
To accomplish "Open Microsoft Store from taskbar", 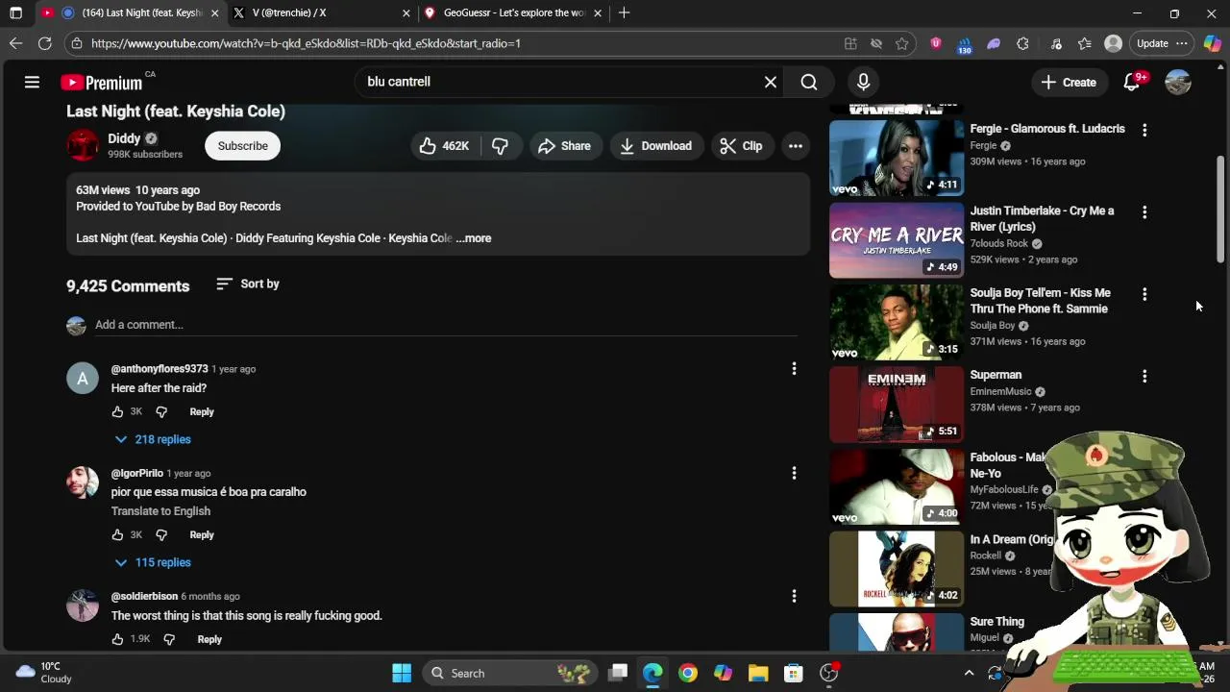I will [793, 673].
